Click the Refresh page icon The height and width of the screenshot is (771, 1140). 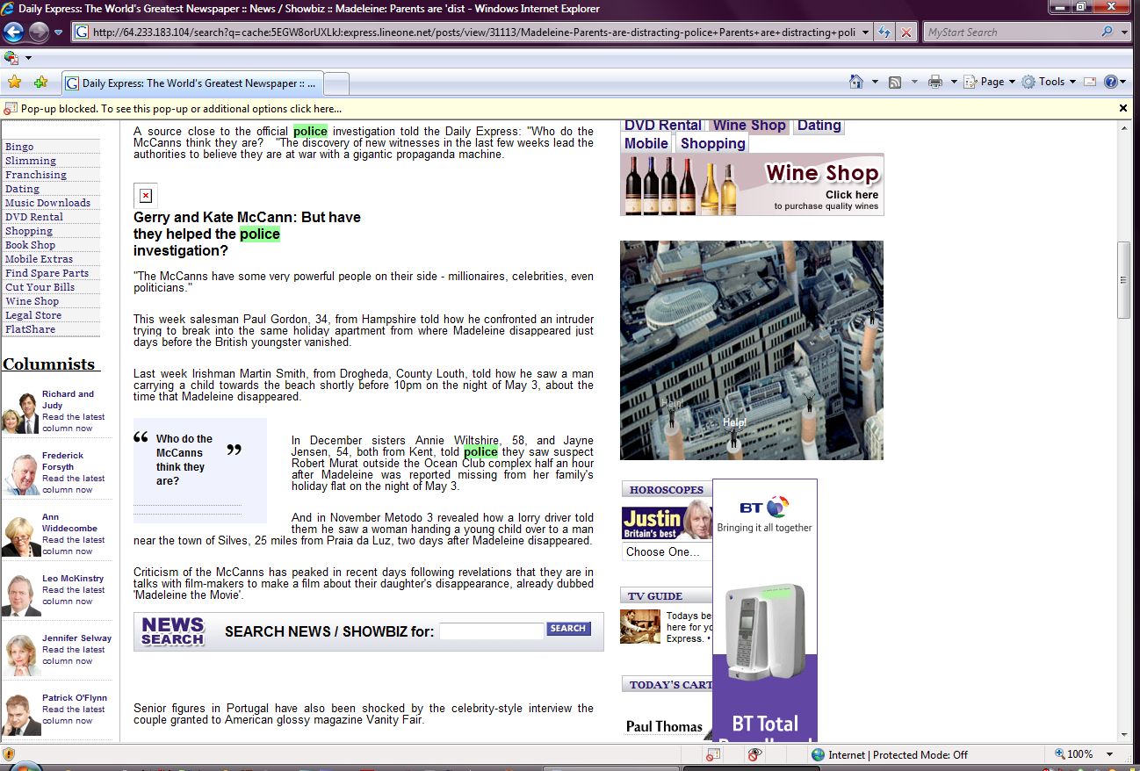pyautogui.click(x=884, y=32)
